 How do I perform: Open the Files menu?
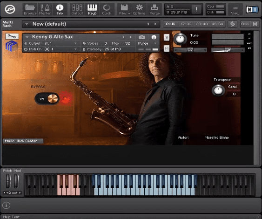(124, 9)
